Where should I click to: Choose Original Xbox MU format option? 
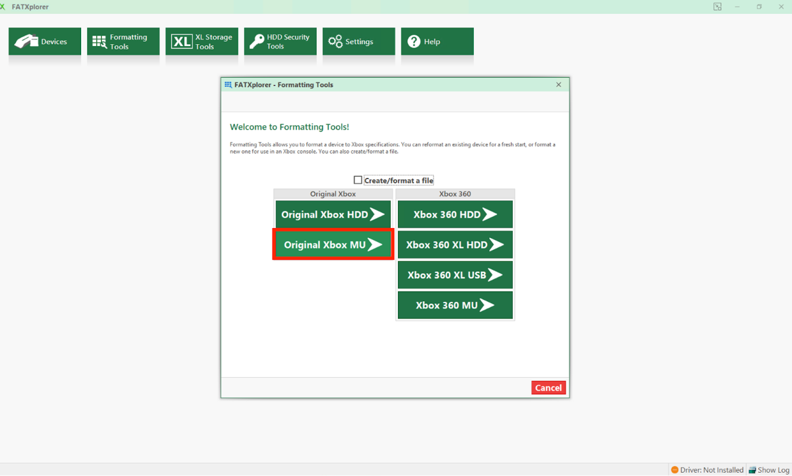click(333, 245)
